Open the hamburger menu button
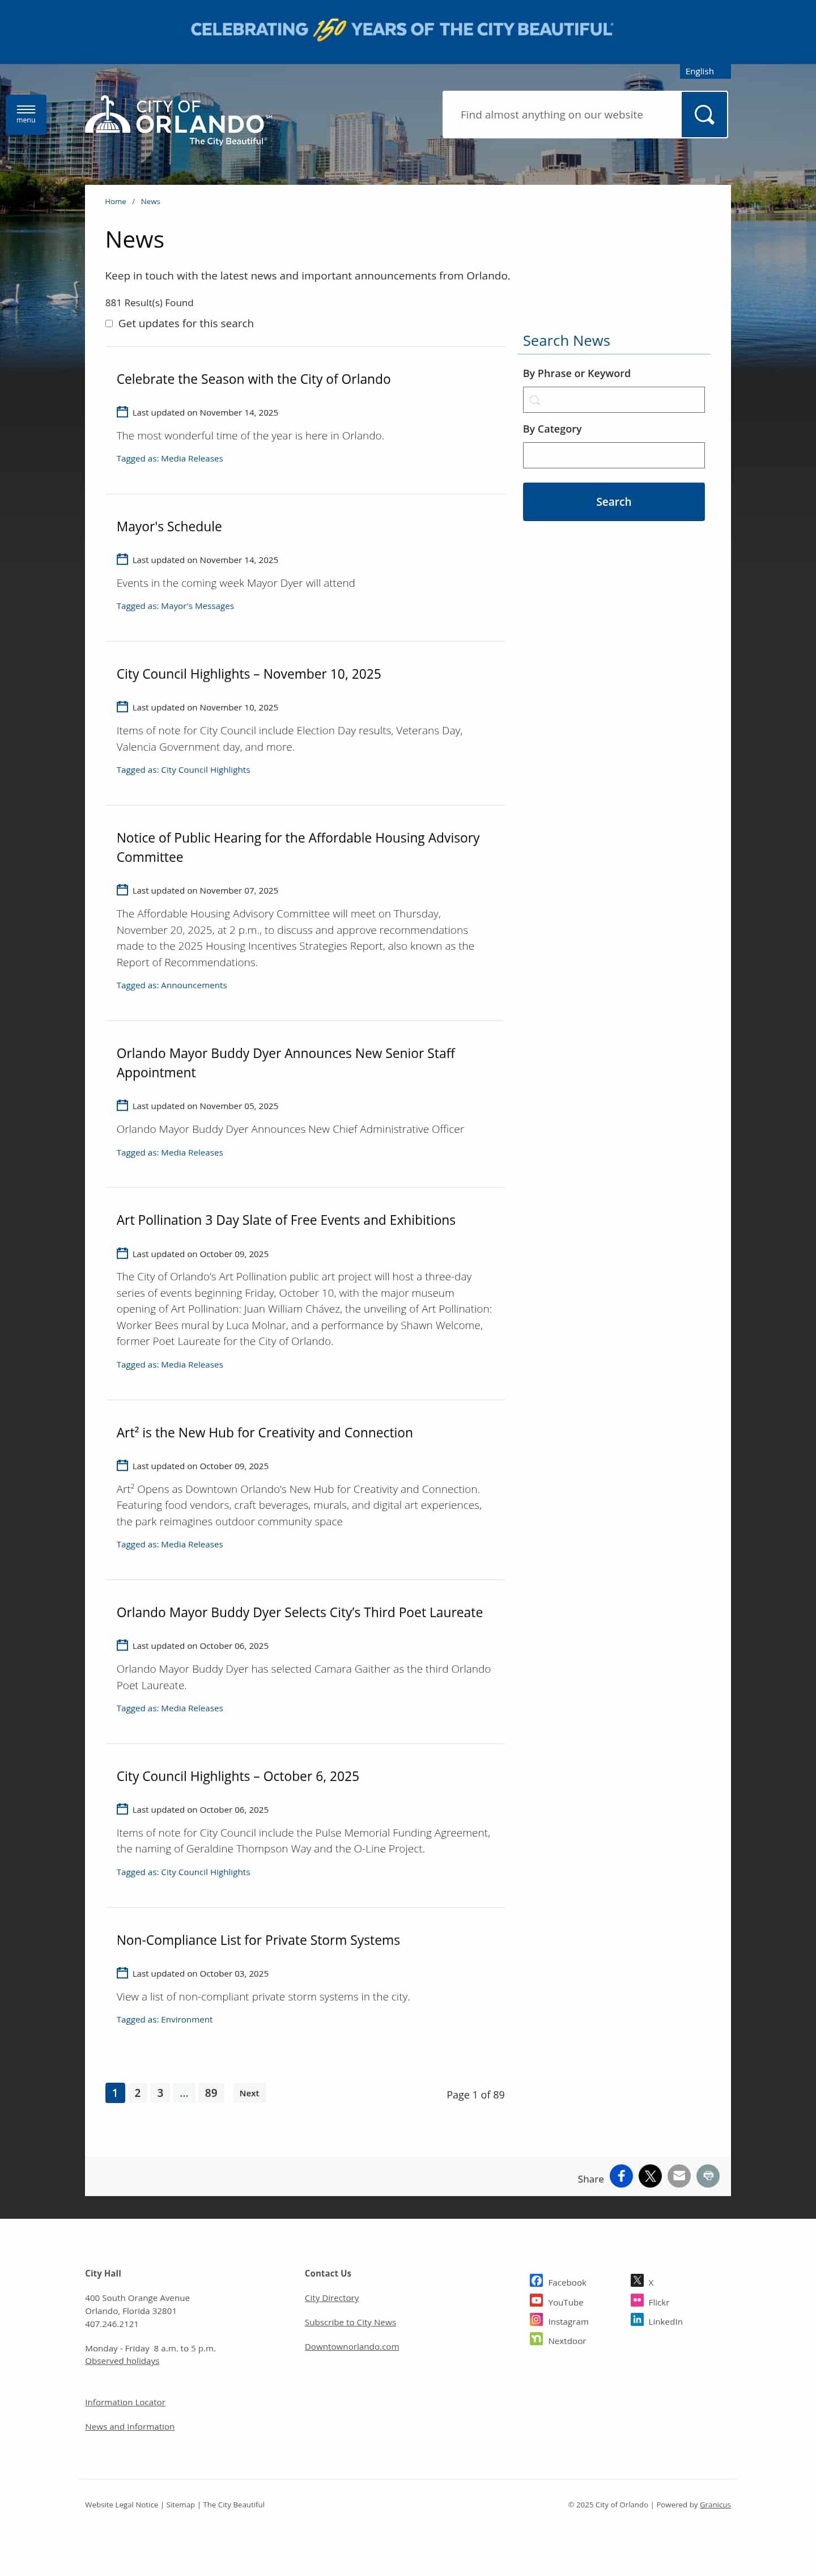Image resolution: width=816 pixels, height=2576 pixels. tap(26, 114)
